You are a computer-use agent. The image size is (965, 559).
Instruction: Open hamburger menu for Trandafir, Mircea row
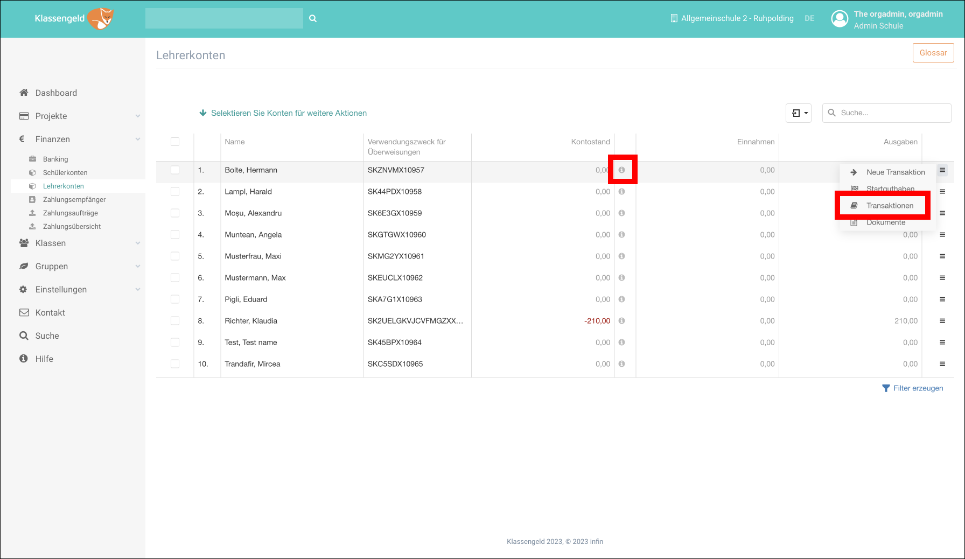coord(942,364)
